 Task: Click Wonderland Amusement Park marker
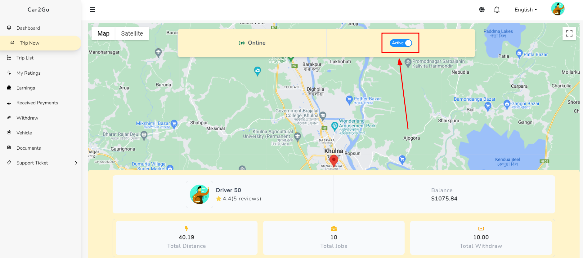point(334,126)
